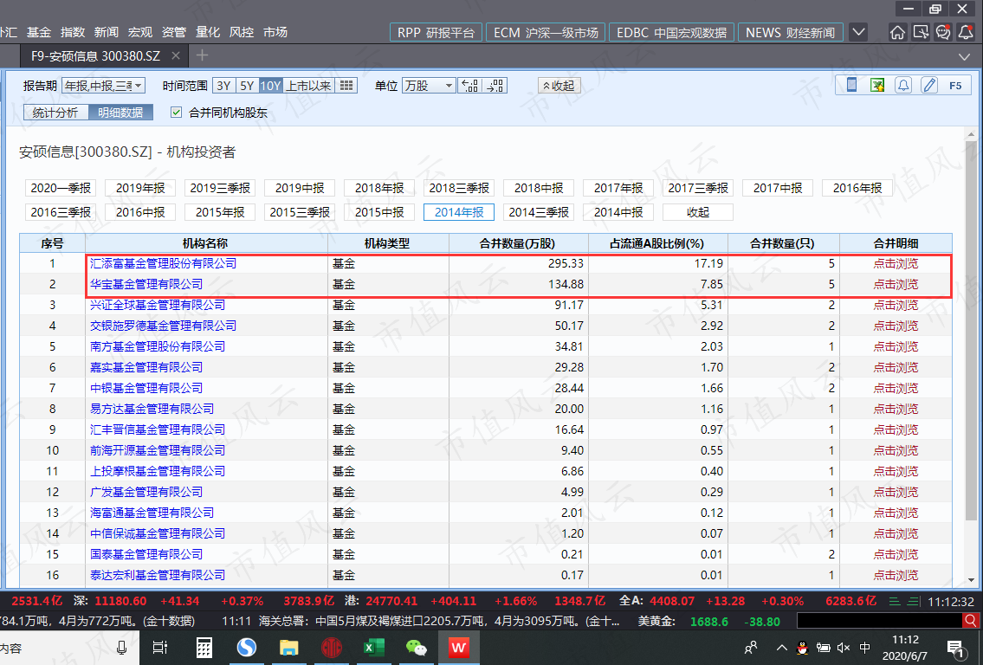The image size is (983, 665).
Task: Click the pencil edit icon in toolbar
Action: [x=929, y=85]
